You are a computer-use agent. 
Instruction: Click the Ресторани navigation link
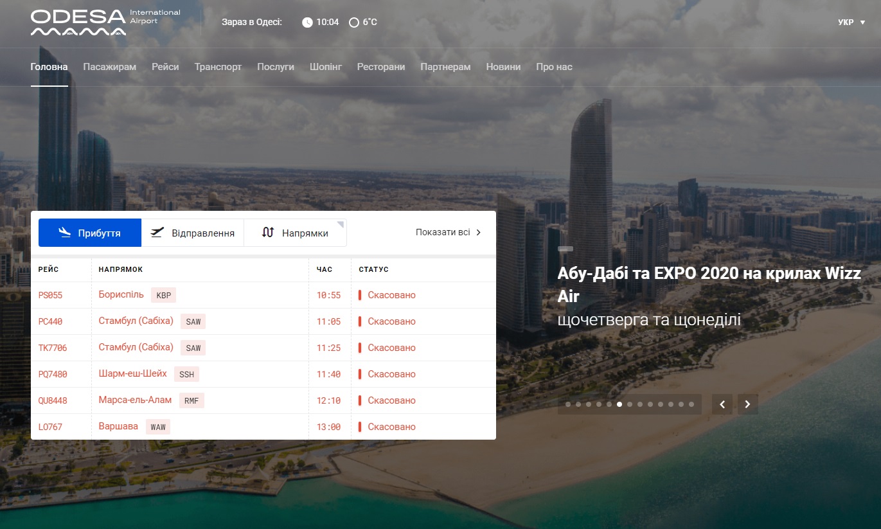(381, 67)
